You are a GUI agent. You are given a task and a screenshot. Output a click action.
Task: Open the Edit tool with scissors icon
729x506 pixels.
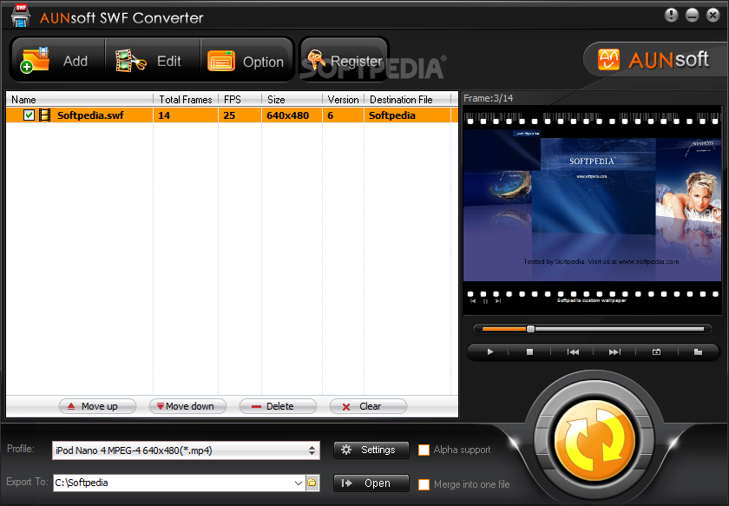[x=153, y=61]
